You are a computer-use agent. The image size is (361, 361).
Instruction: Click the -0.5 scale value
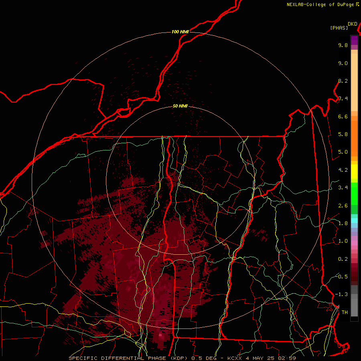click(x=341, y=277)
